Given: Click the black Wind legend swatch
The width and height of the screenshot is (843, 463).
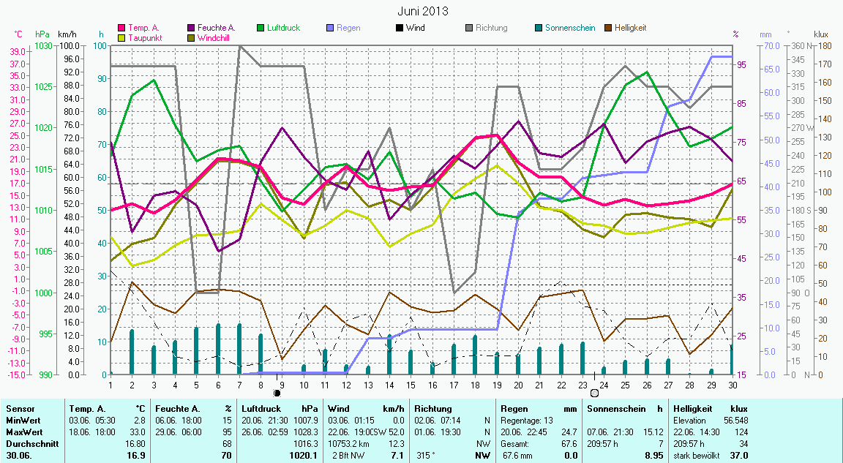Looking at the screenshot, I should (x=400, y=29).
